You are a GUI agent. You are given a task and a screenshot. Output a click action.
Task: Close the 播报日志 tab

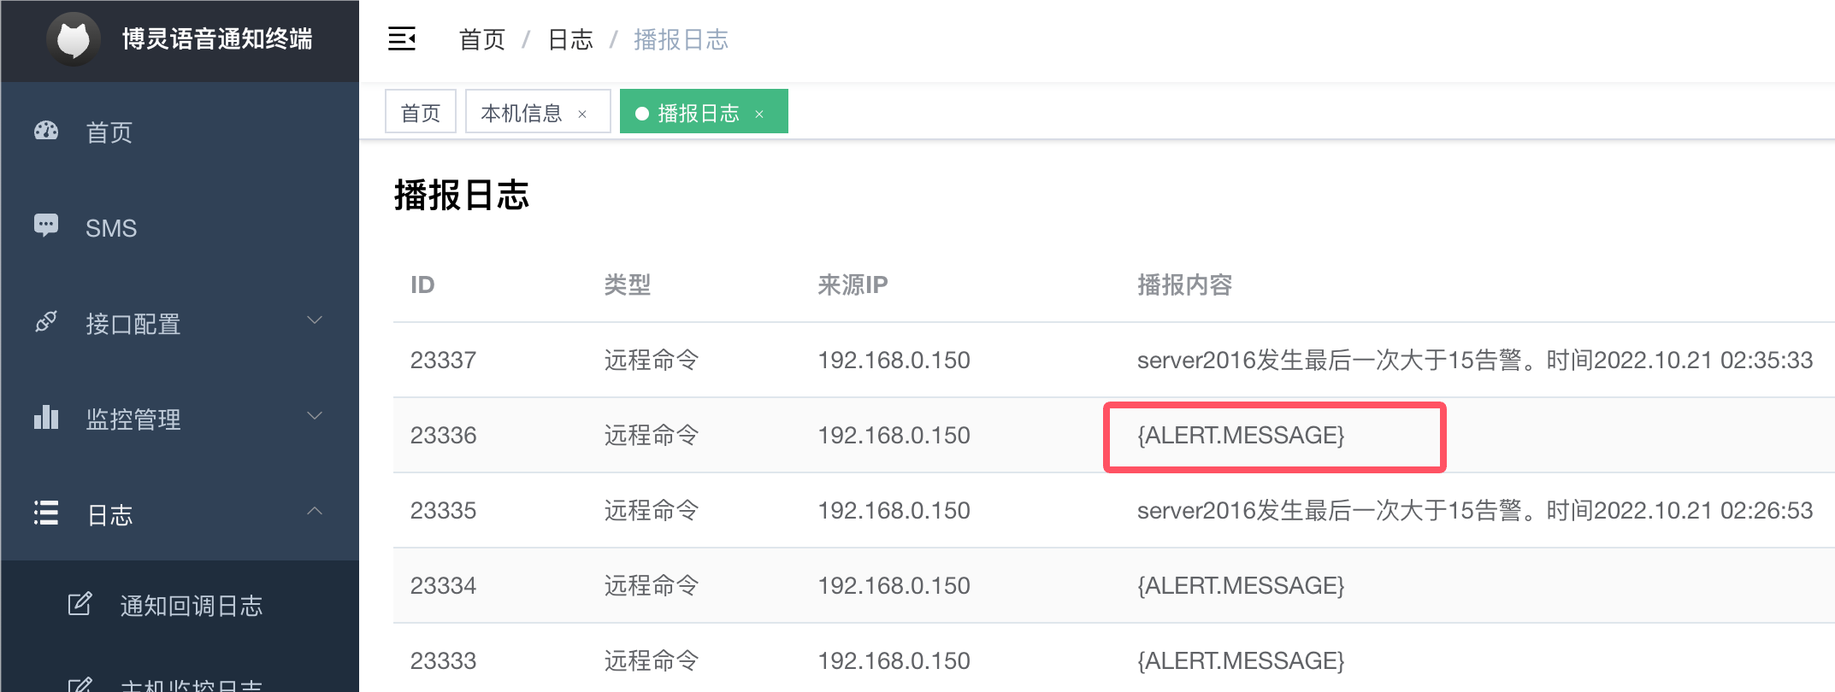click(759, 114)
